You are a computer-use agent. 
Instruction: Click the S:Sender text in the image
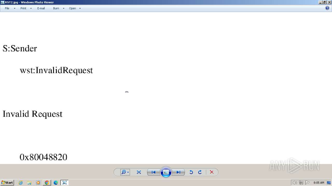coord(20,49)
